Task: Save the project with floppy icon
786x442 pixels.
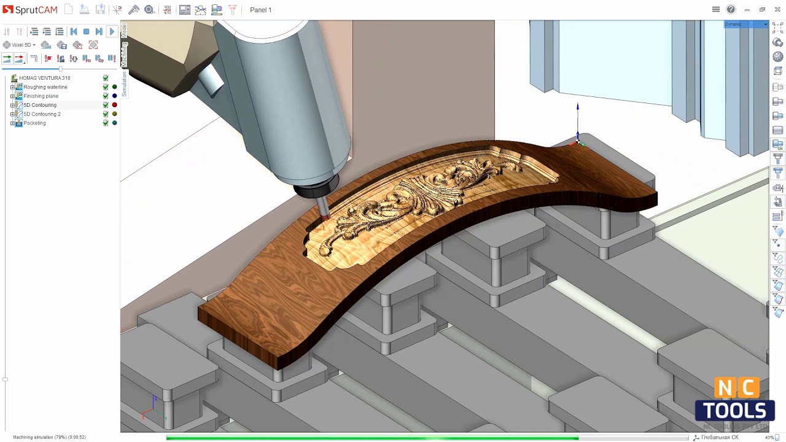Action: point(101,10)
